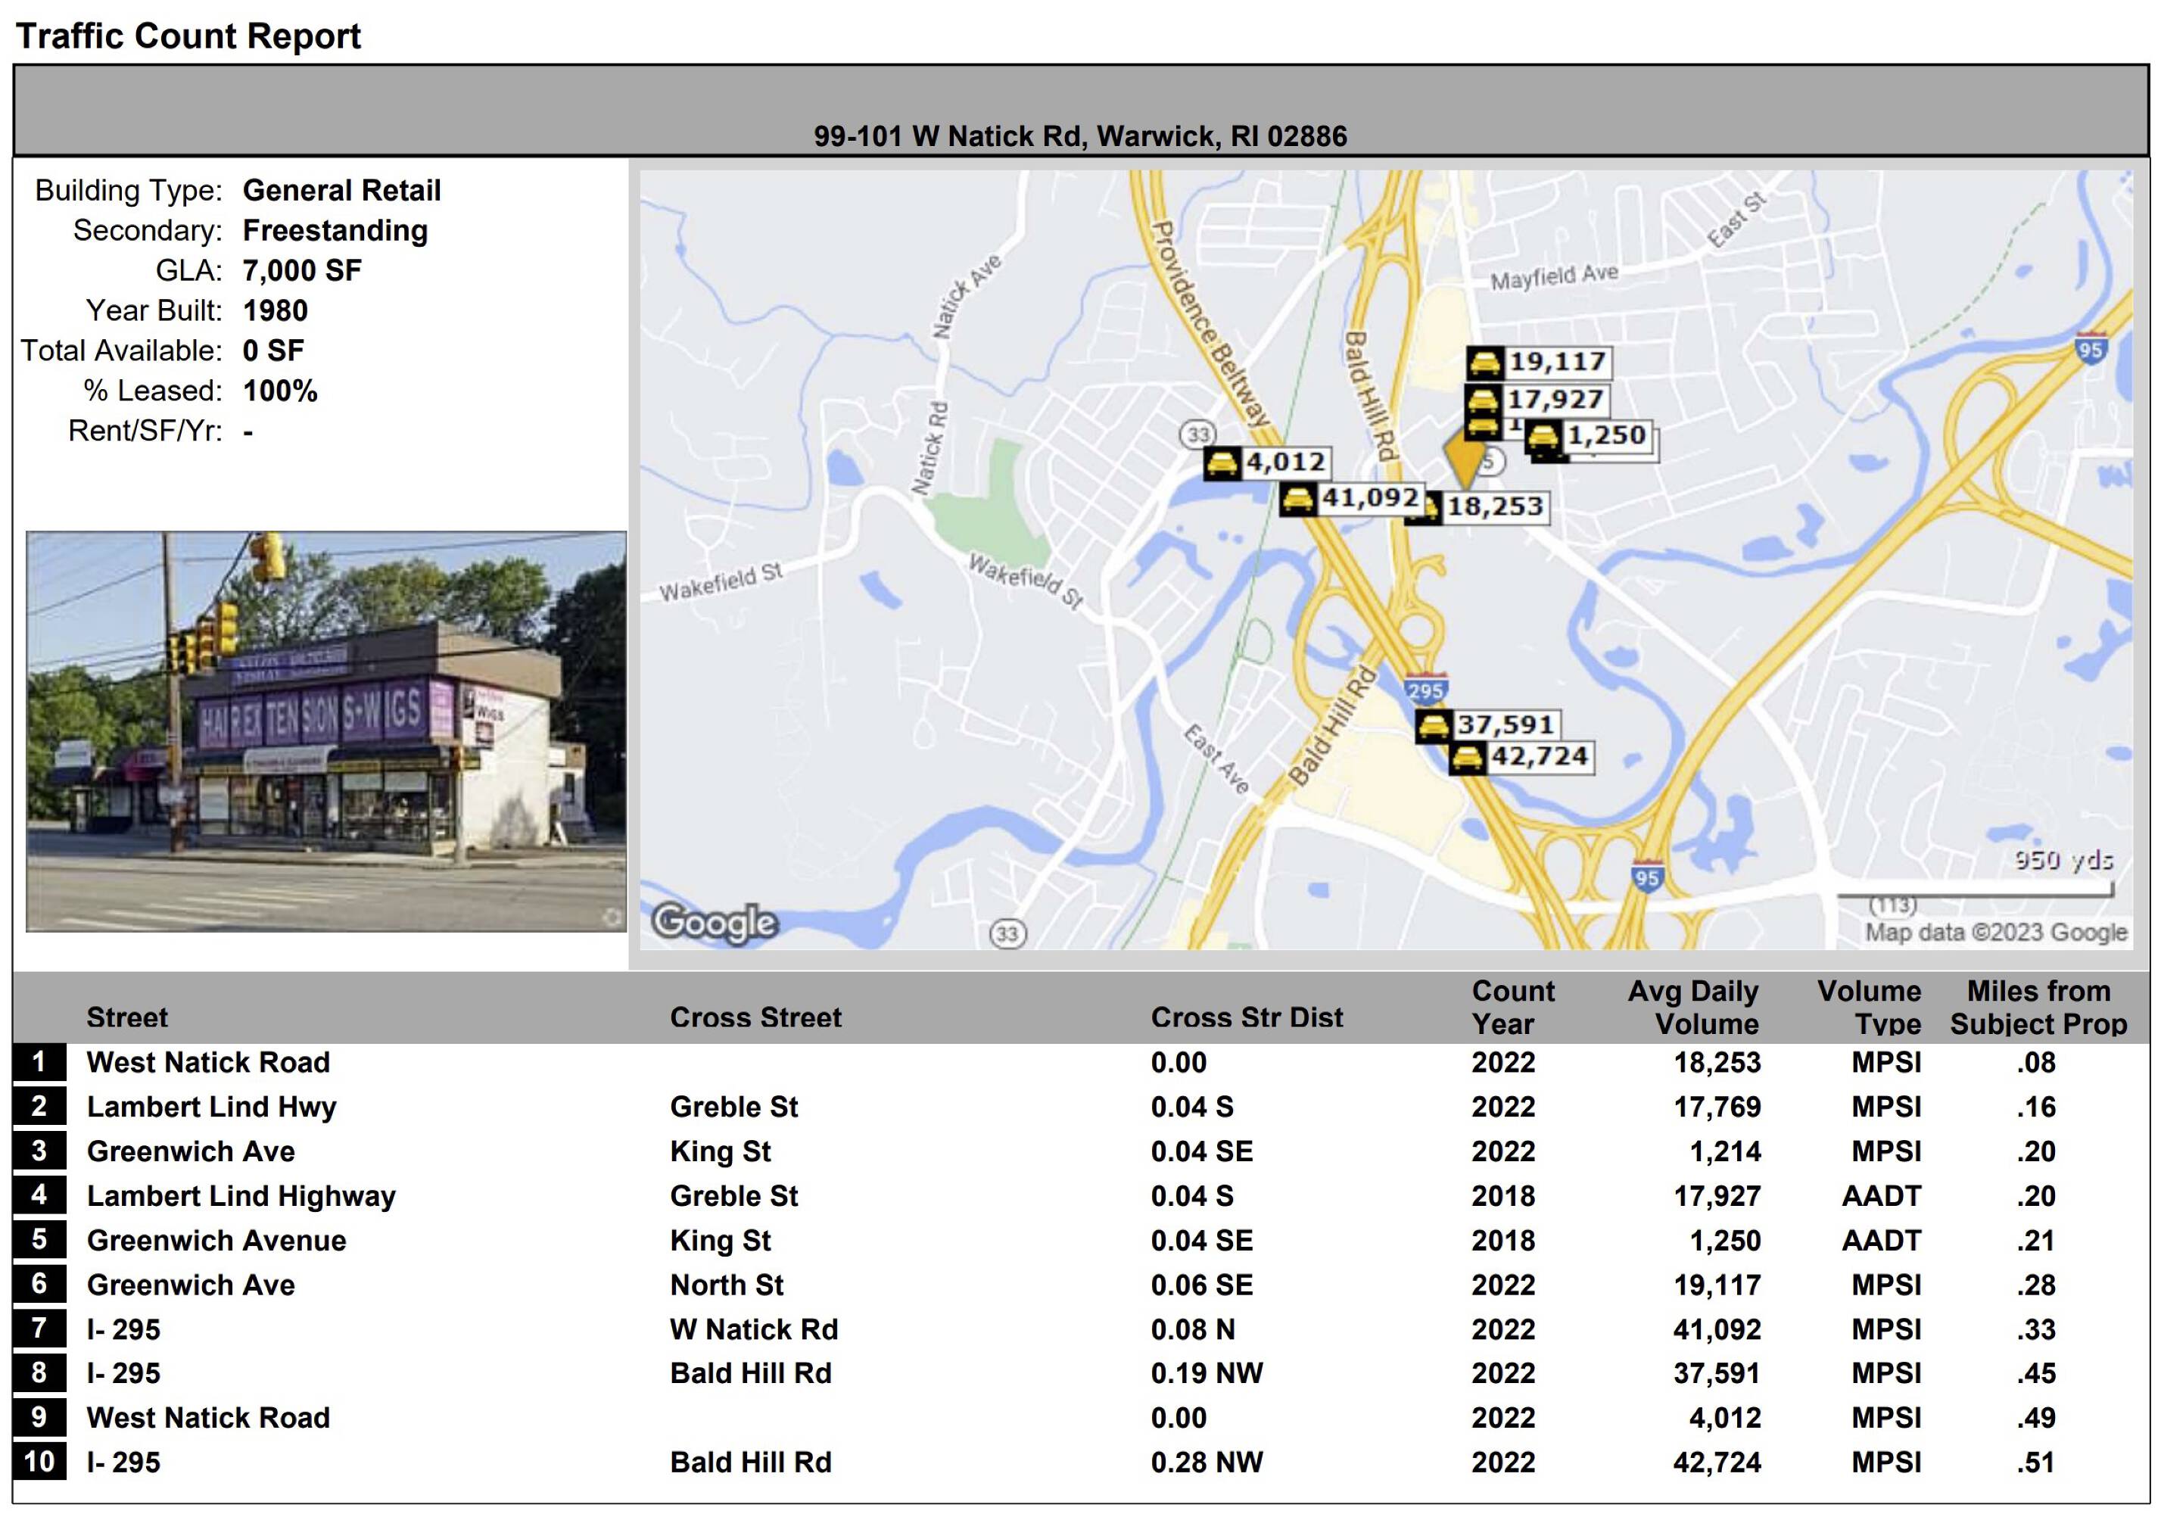The height and width of the screenshot is (1514, 2161).
Task: Open the storefront property photo
Action: pyautogui.click(x=325, y=731)
